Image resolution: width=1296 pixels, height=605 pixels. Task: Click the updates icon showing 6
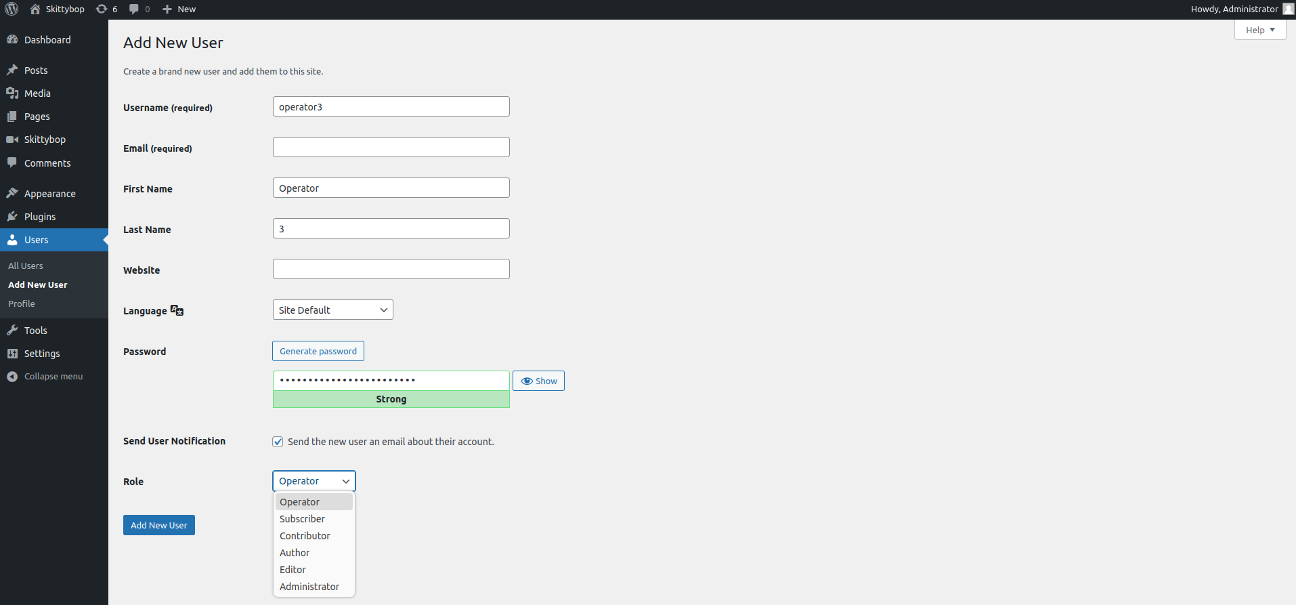click(x=102, y=9)
